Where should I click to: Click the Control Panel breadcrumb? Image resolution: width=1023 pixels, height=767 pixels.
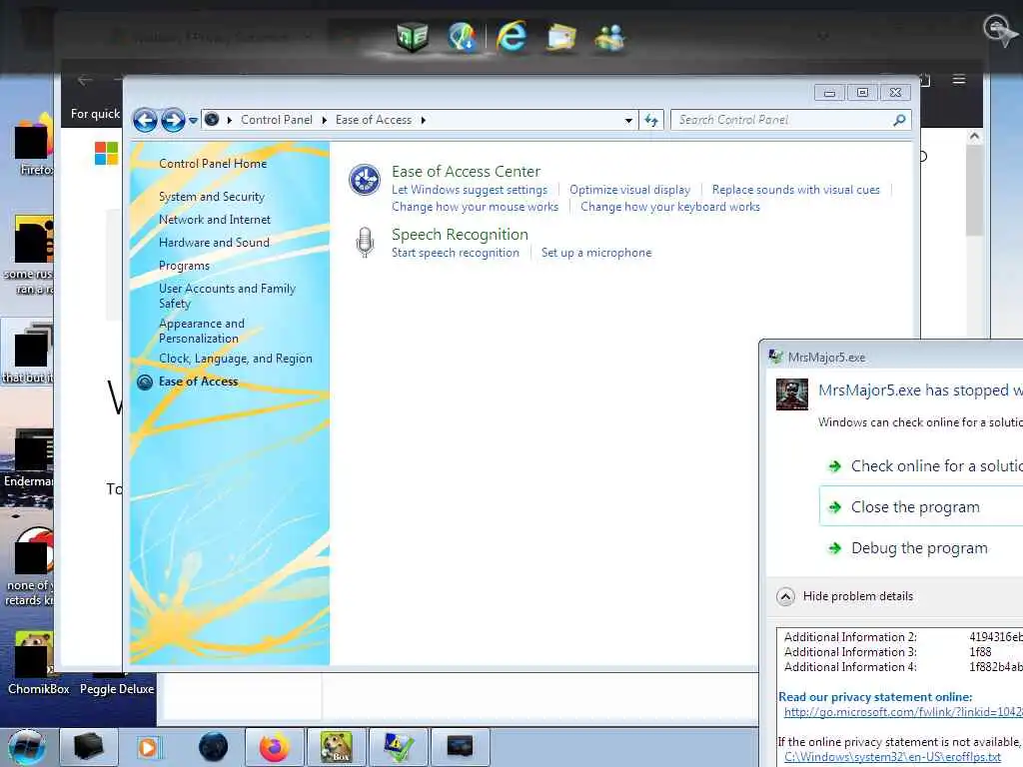277,120
